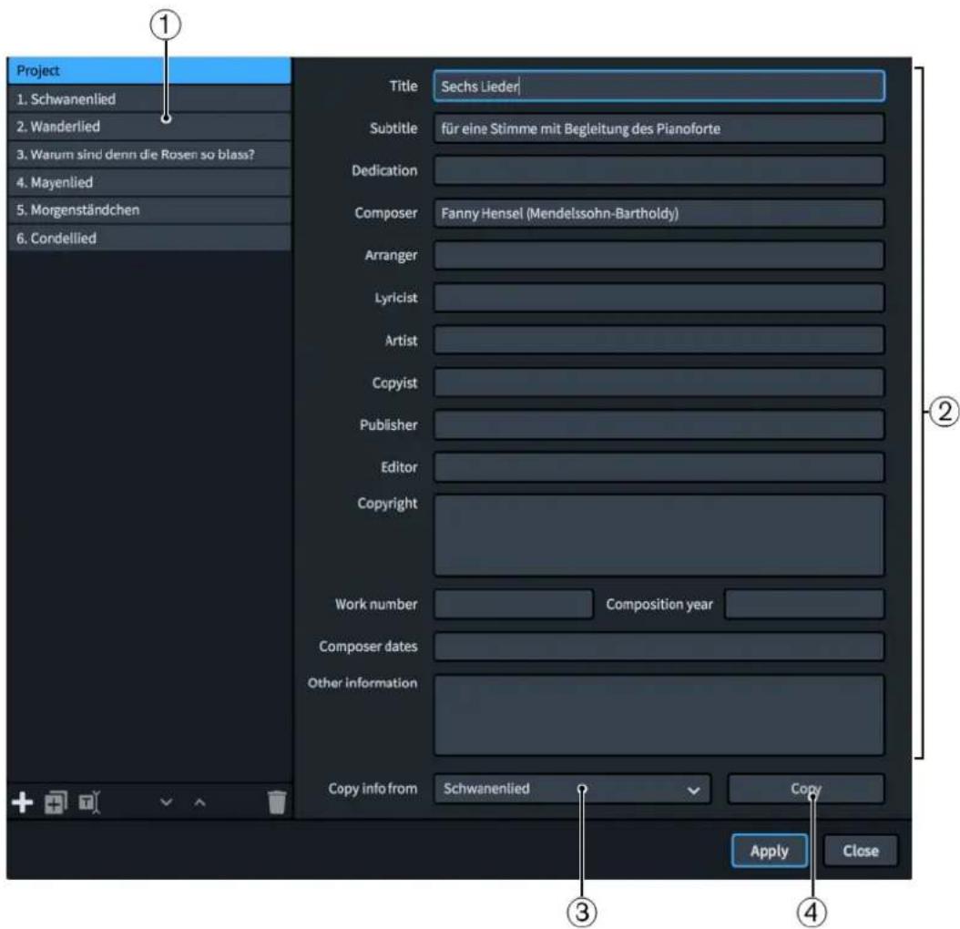Focus the Dedication field

tap(659, 171)
